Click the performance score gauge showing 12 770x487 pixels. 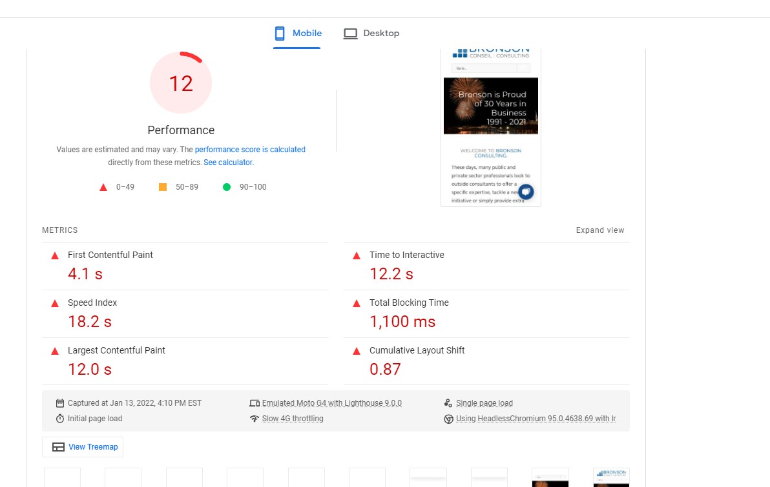(181, 83)
